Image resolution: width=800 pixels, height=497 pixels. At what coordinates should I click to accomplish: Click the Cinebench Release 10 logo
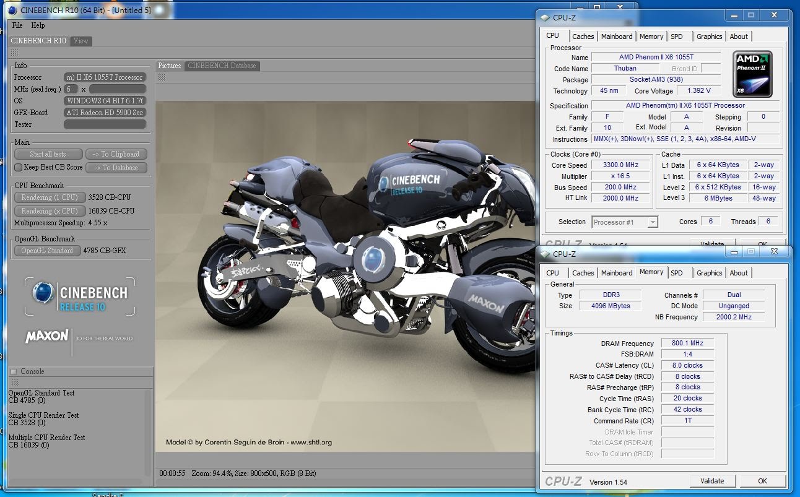pyautogui.click(x=80, y=297)
